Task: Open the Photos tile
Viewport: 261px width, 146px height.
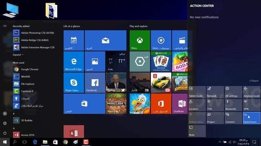Action: coord(95,61)
